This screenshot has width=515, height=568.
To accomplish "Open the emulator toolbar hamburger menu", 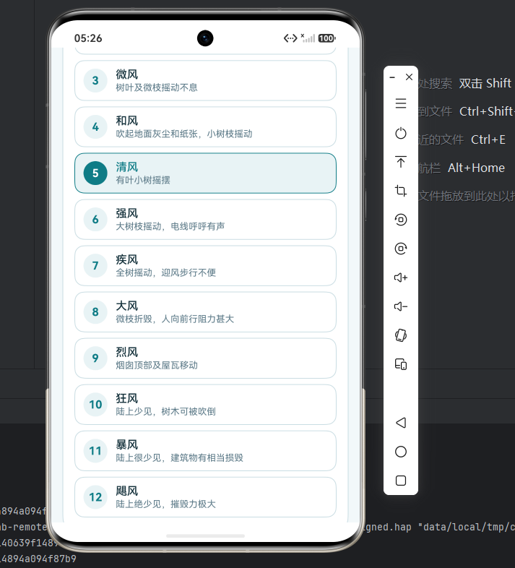I will 401,103.
